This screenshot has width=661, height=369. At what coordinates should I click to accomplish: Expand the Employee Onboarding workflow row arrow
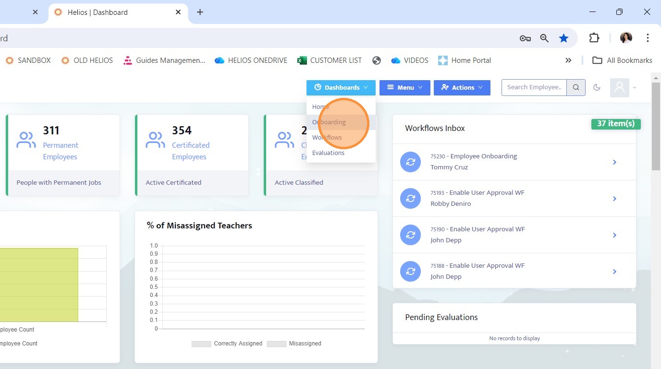pos(614,162)
